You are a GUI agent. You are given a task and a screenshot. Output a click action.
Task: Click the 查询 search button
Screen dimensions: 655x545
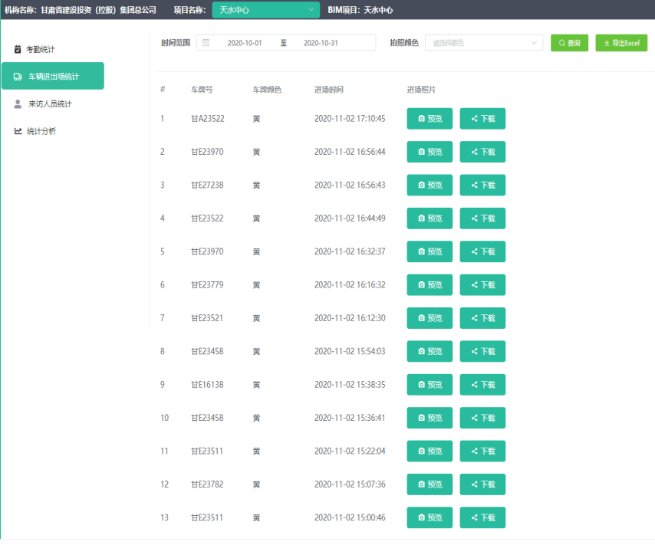pos(569,43)
